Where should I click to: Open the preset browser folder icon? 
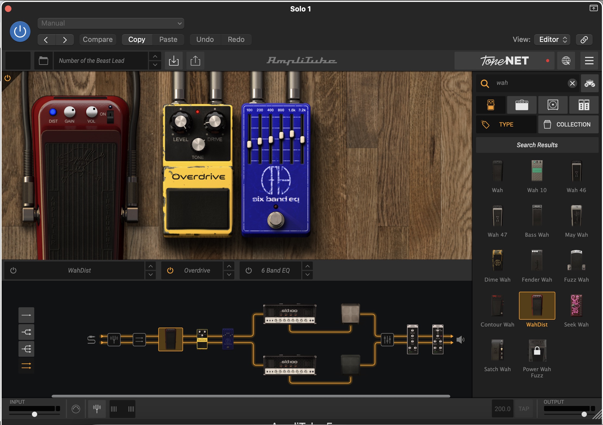(43, 61)
